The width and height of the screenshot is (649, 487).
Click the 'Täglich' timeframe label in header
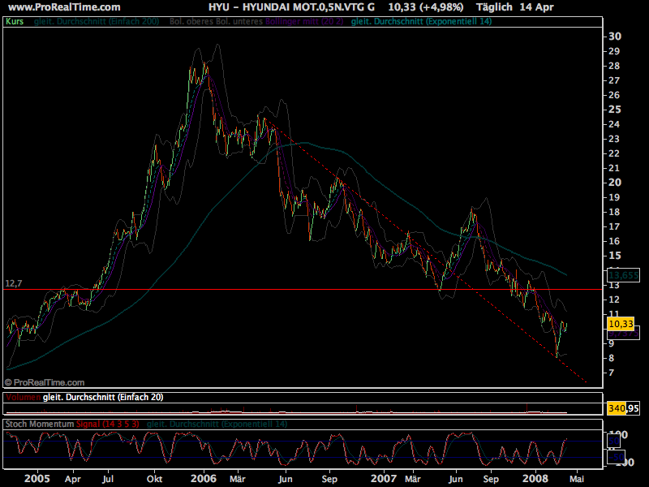492,6
